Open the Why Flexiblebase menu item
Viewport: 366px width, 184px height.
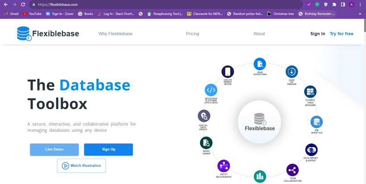tap(115, 34)
